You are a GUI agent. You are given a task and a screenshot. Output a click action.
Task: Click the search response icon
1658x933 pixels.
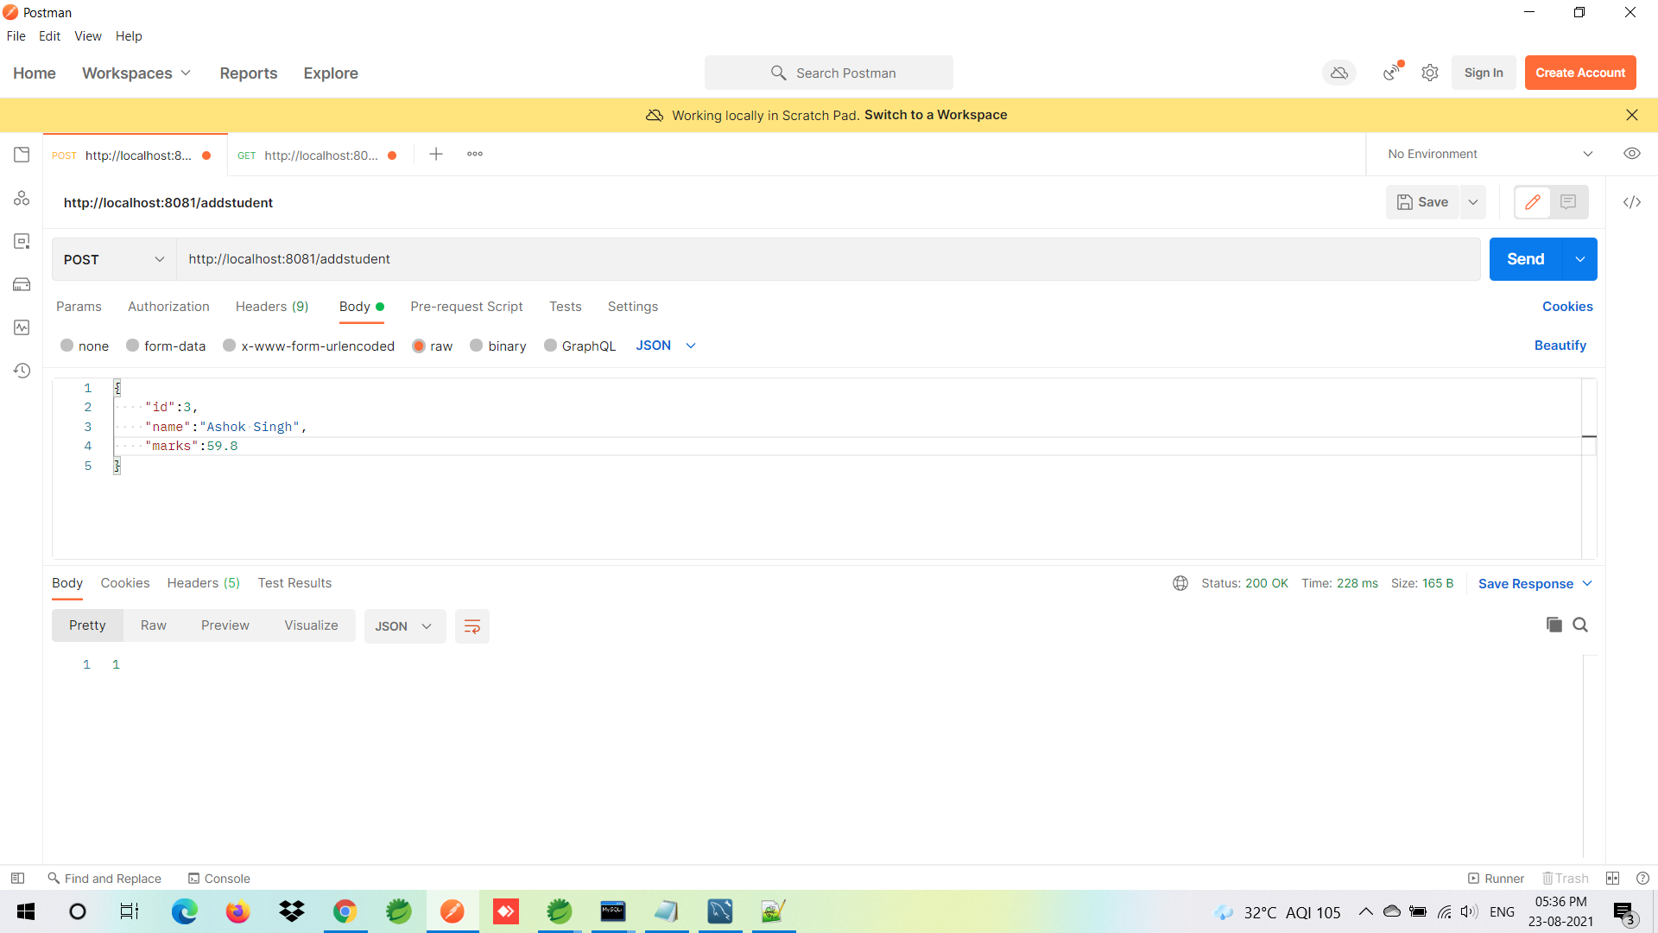pos(1580,625)
